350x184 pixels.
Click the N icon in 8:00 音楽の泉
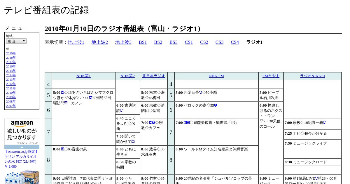coord(63,149)
